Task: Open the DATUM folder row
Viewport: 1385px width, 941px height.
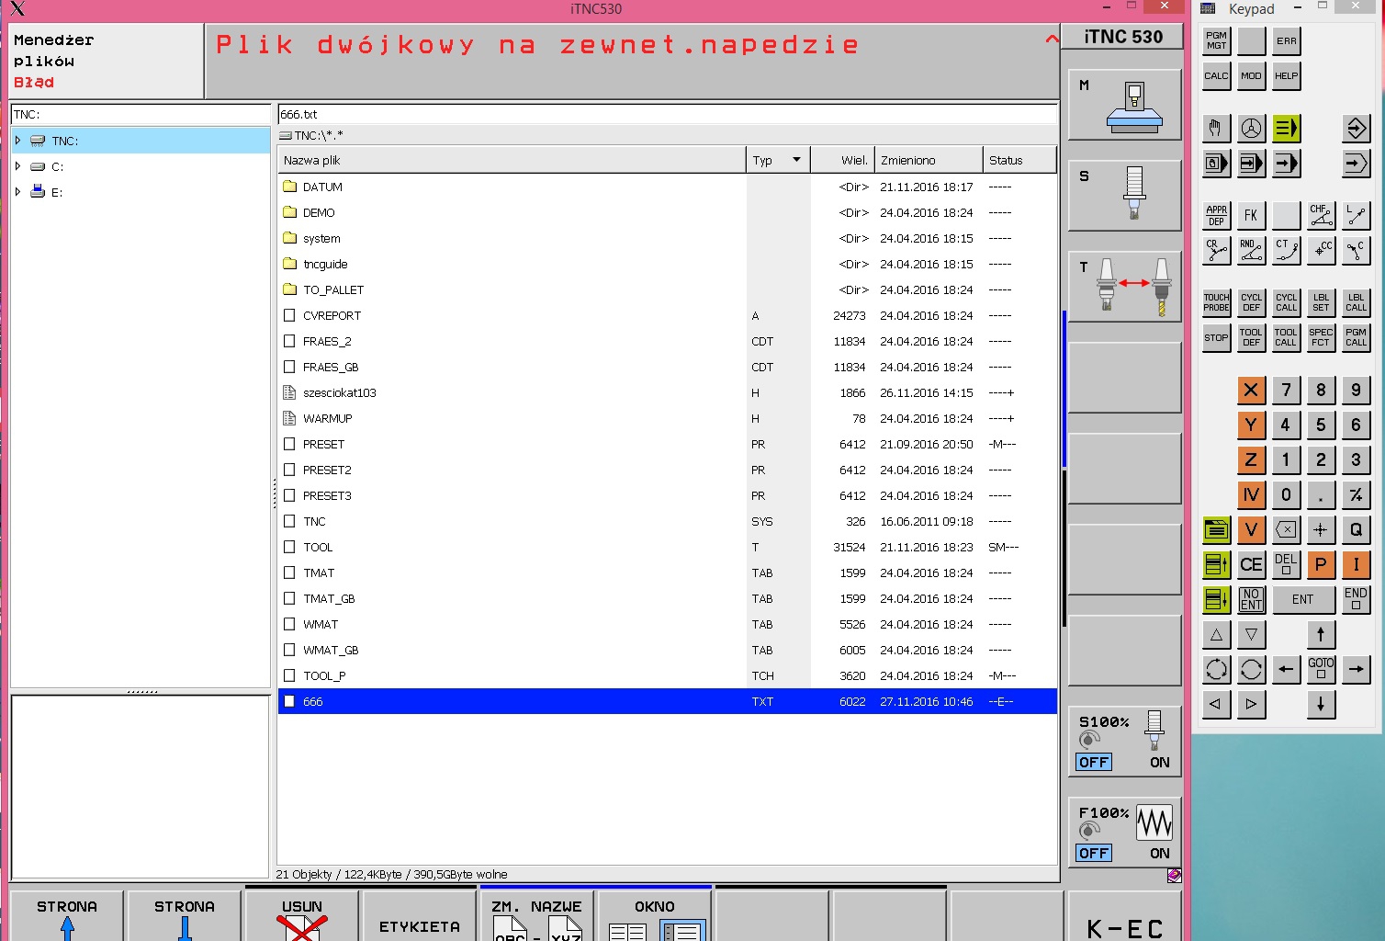Action: click(x=668, y=187)
